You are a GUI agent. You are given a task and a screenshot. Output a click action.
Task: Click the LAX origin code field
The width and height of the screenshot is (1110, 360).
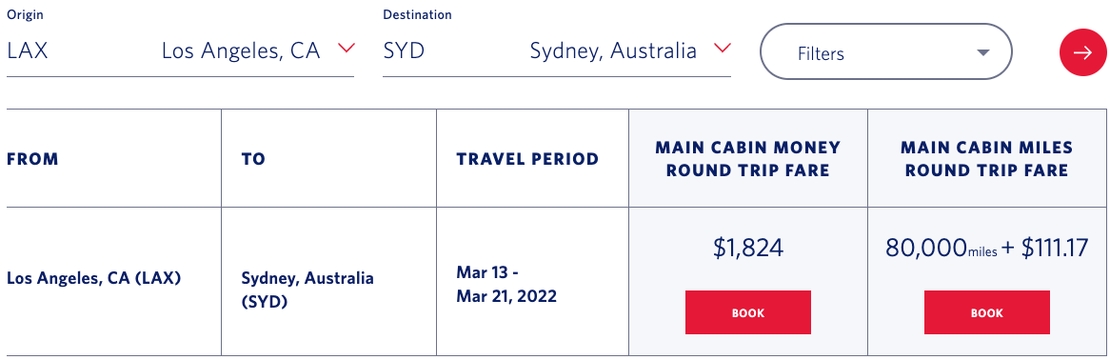pos(28,51)
